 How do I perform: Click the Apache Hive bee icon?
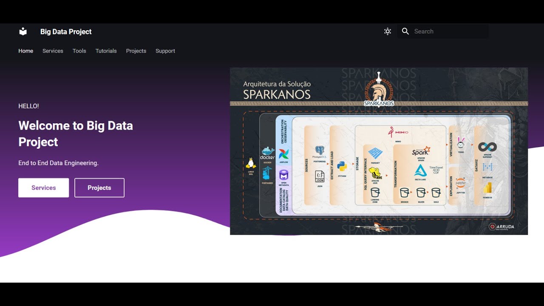pyautogui.click(x=375, y=173)
